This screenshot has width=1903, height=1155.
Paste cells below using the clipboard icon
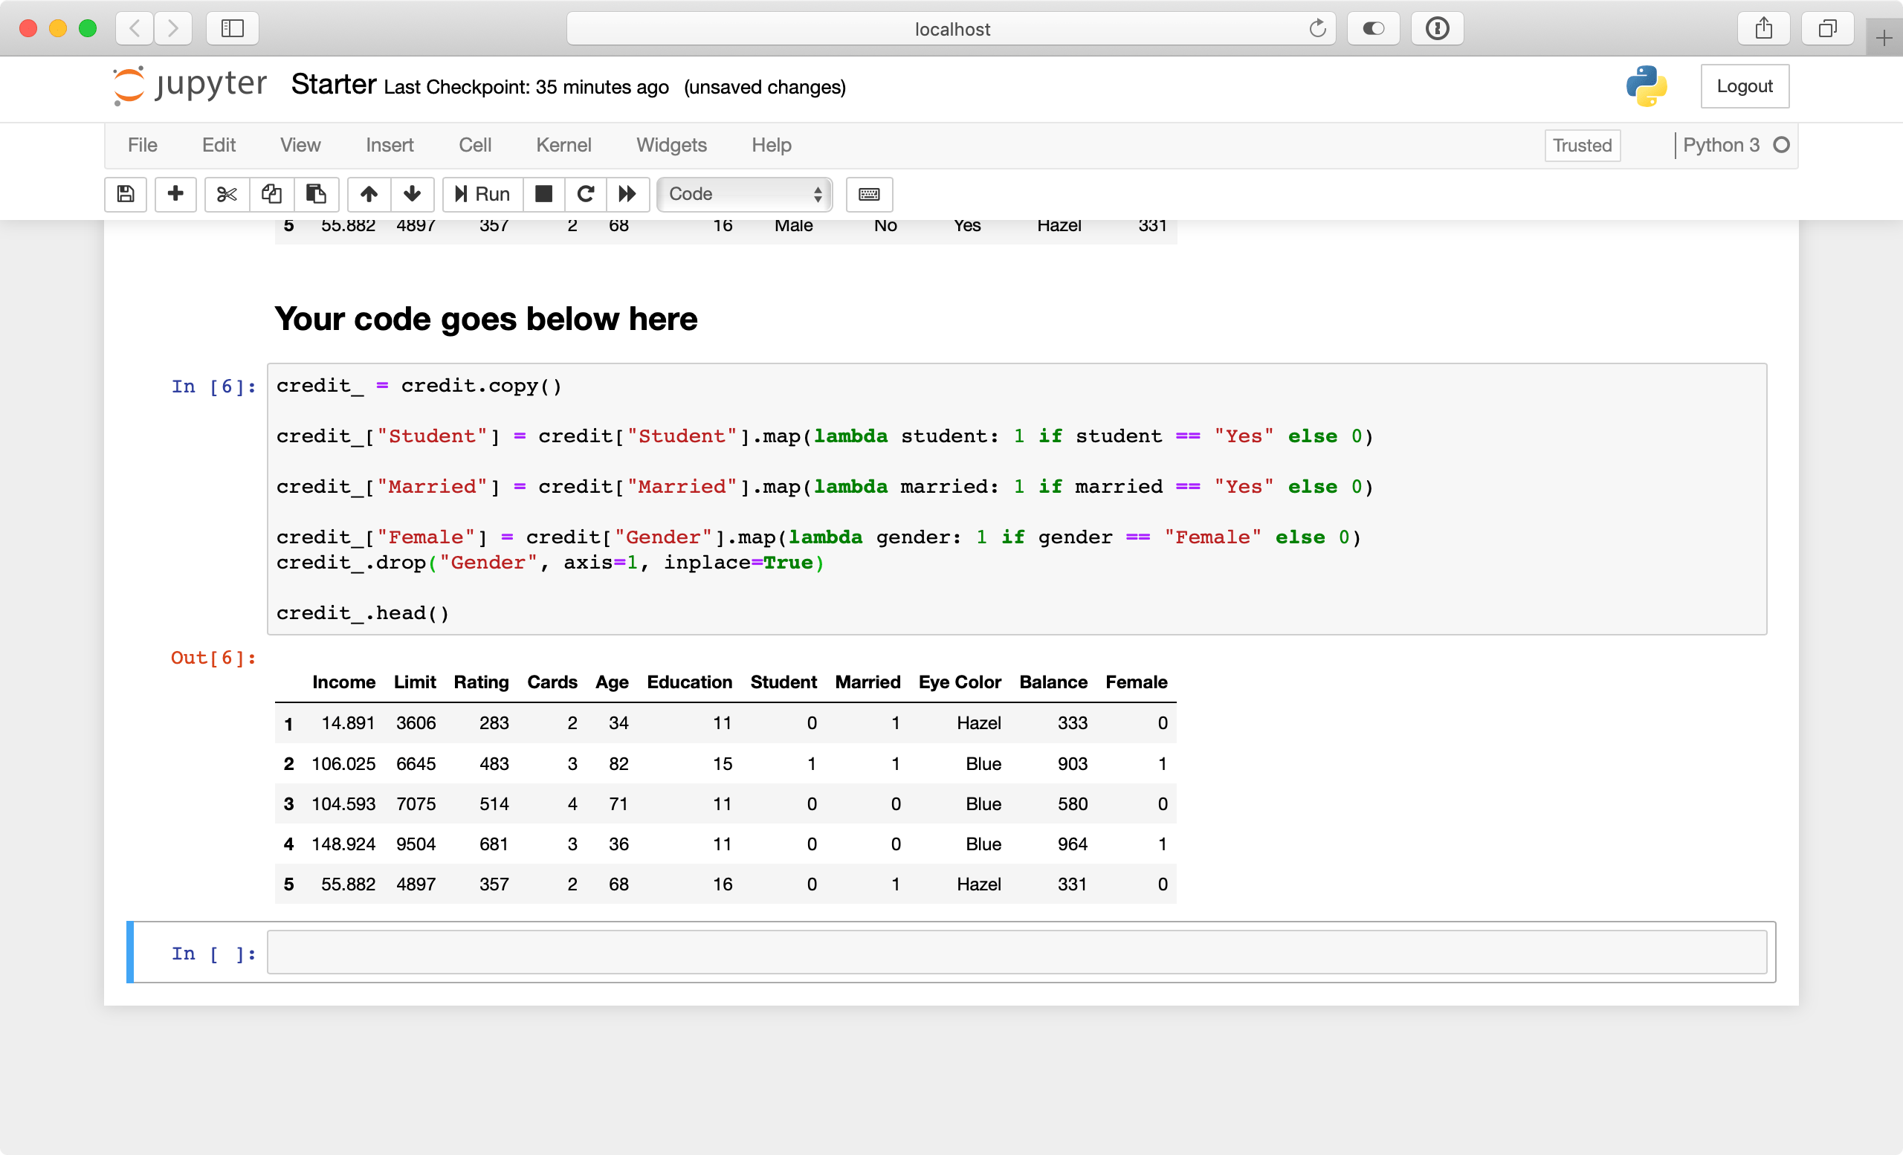tap(316, 194)
